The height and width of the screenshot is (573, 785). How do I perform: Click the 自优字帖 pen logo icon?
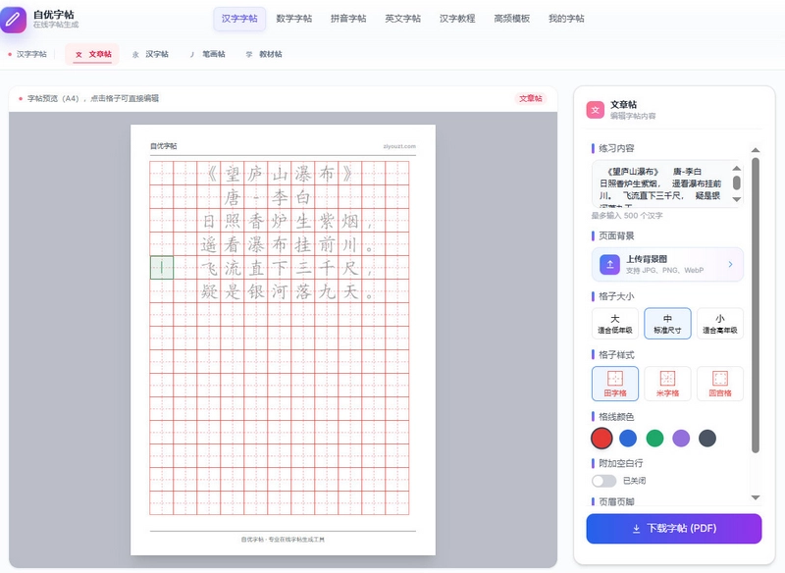tap(14, 20)
